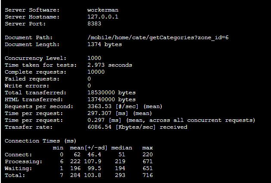Click HTML transferred 13740000 bytes

(111, 99)
